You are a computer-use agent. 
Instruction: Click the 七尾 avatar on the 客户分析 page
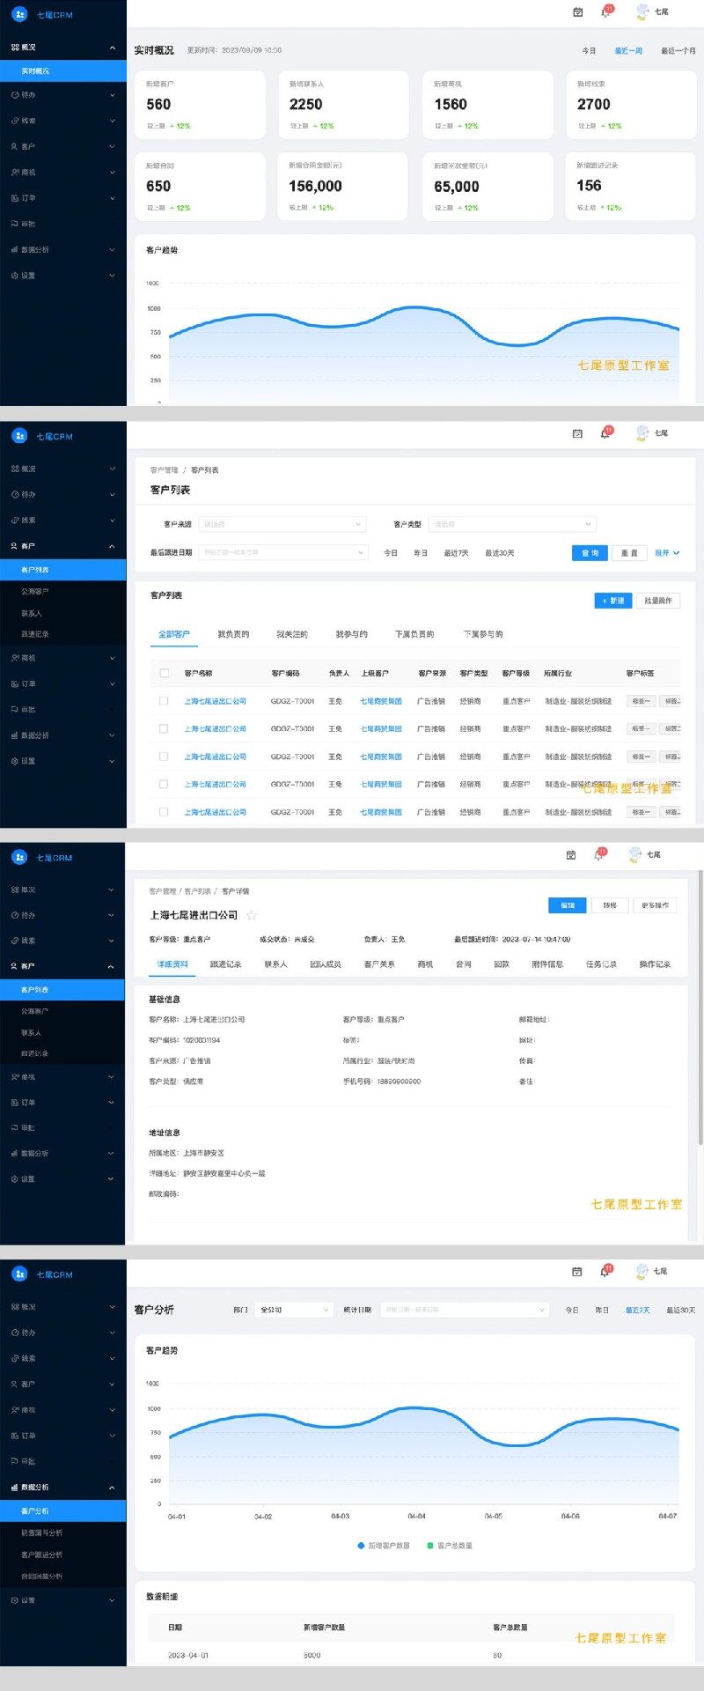[x=642, y=1271]
